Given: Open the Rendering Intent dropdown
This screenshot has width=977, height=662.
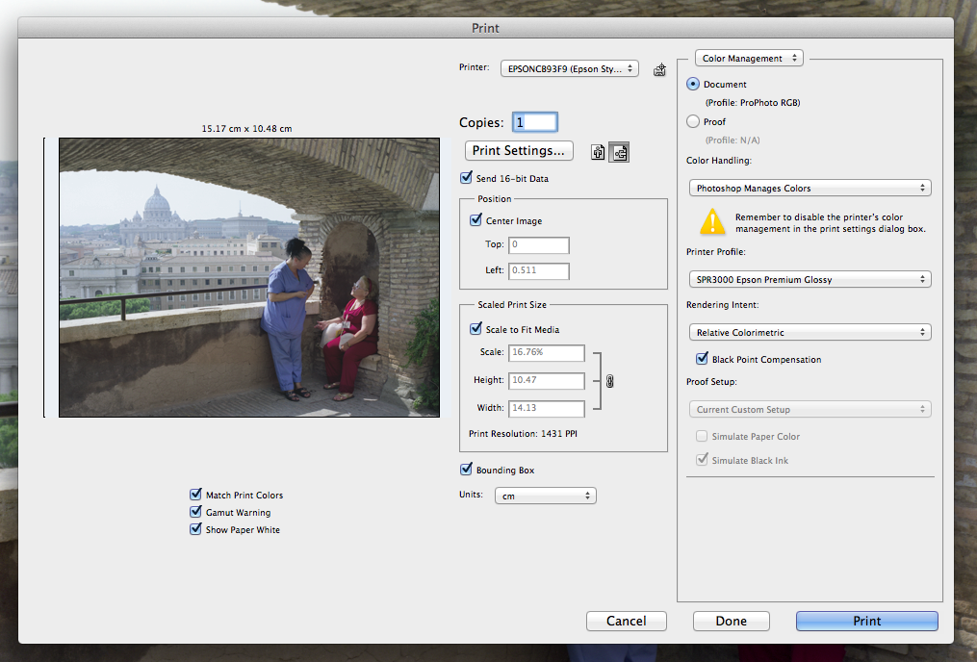Looking at the screenshot, I should pos(810,332).
